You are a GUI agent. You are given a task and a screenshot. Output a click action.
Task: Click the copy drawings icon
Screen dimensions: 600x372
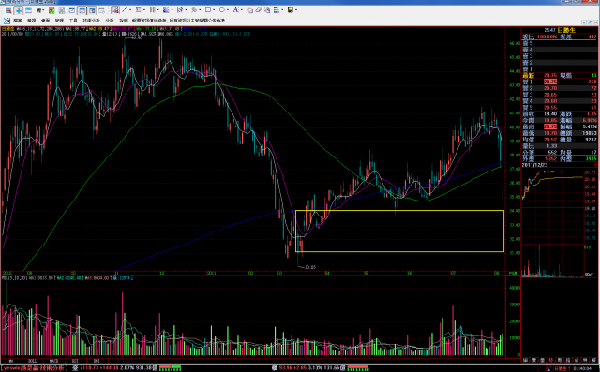point(249,10)
